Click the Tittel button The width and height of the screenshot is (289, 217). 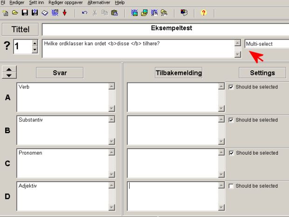(20, 29)
